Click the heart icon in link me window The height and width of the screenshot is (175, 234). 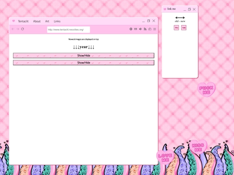tap(165, 9)
